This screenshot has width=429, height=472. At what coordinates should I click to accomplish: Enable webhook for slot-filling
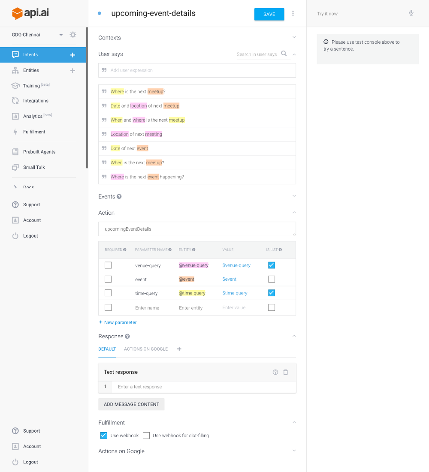(x=146, y=435)
